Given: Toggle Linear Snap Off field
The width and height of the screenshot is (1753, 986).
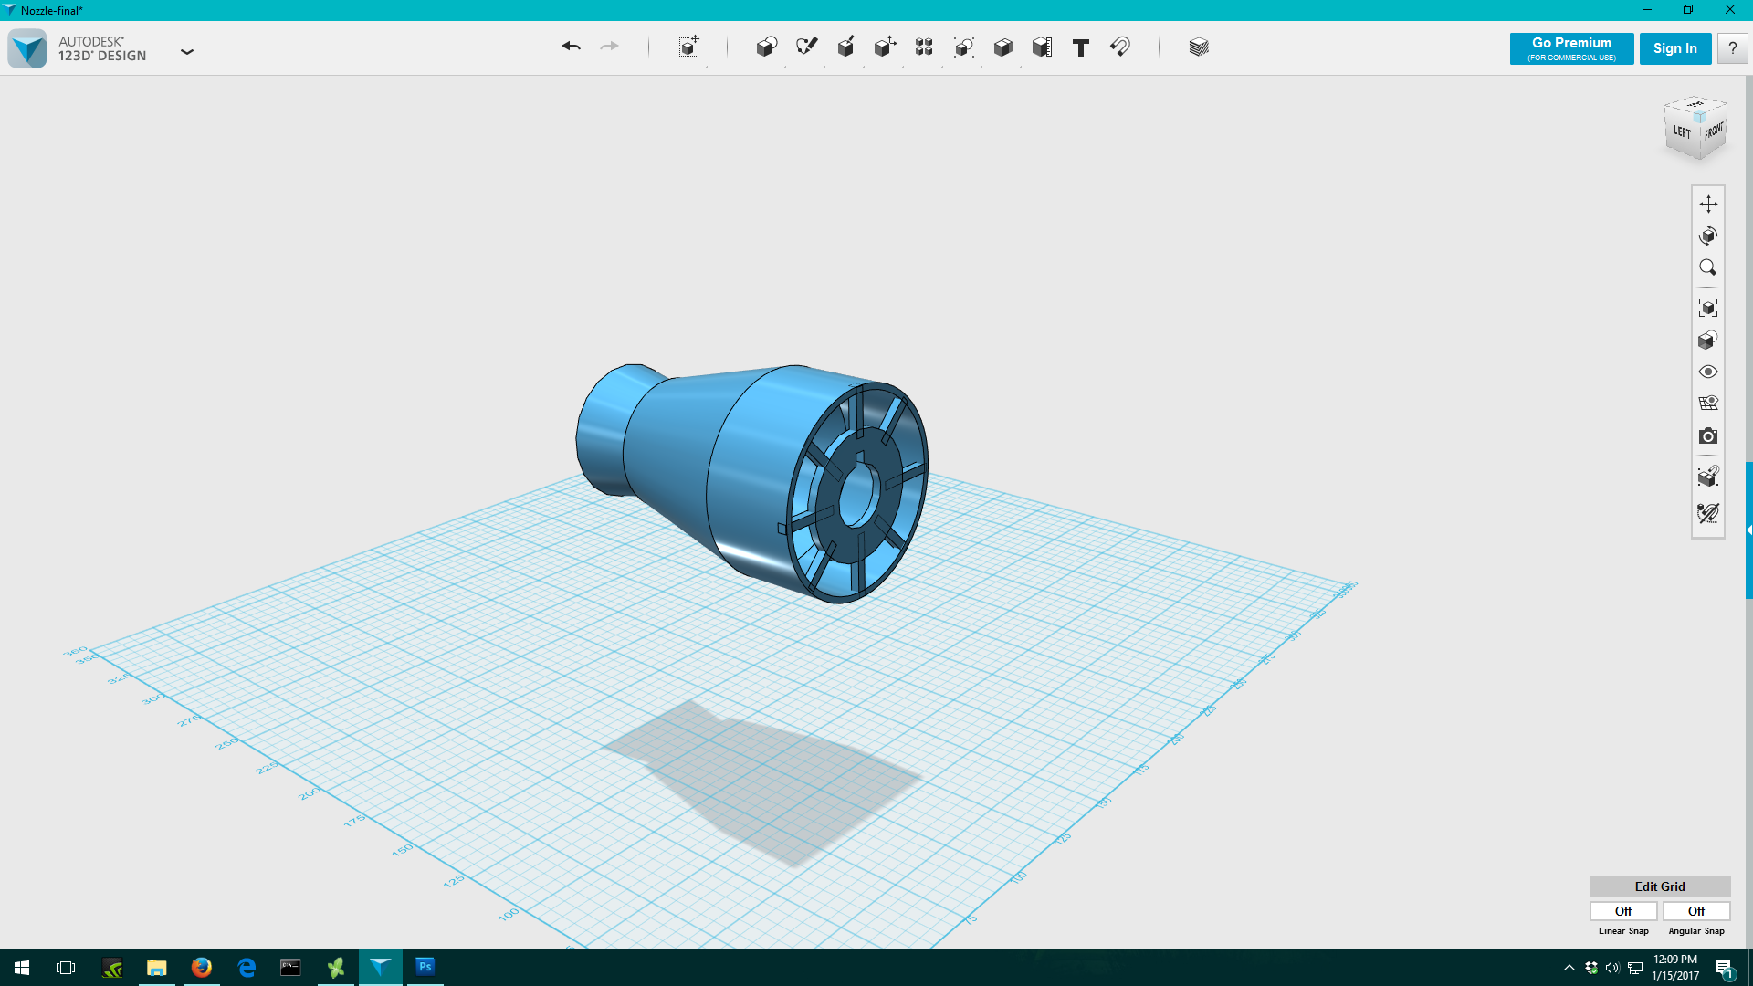Looking at the screenshot, I should [1622, 911].
